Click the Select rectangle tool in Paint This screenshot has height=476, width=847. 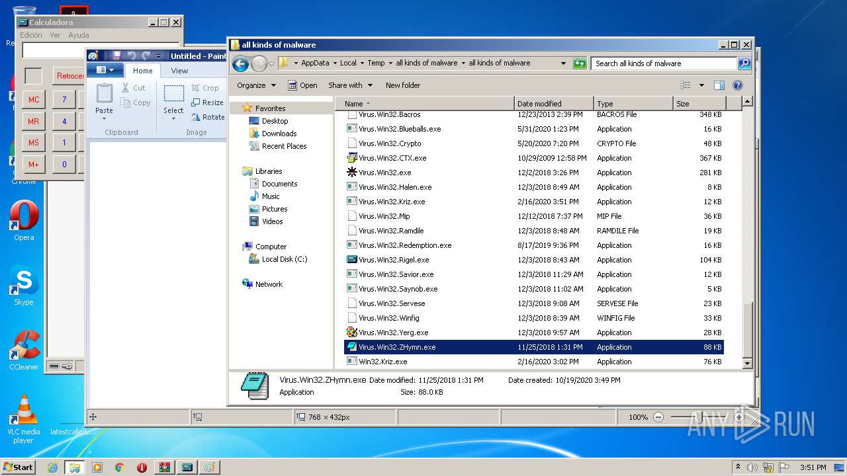[x=173, y=93]
